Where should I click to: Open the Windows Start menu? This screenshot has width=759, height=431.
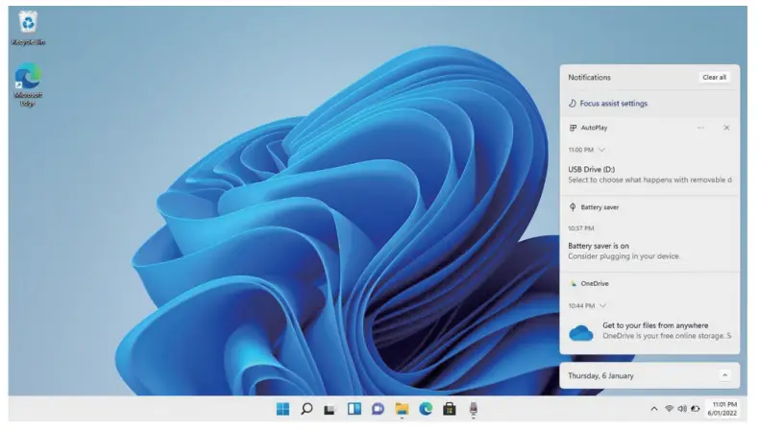[x=282, y=409]
